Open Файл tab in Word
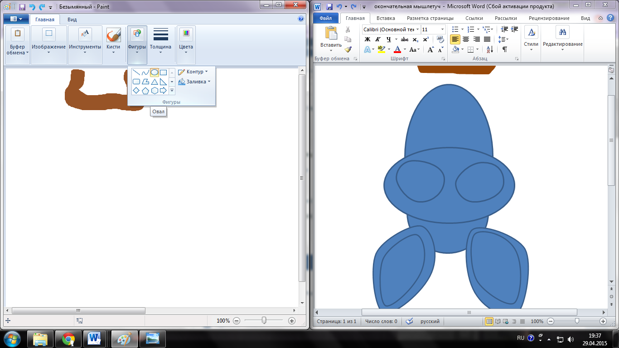This screenshot has height=348, width=619. (325, 18)
